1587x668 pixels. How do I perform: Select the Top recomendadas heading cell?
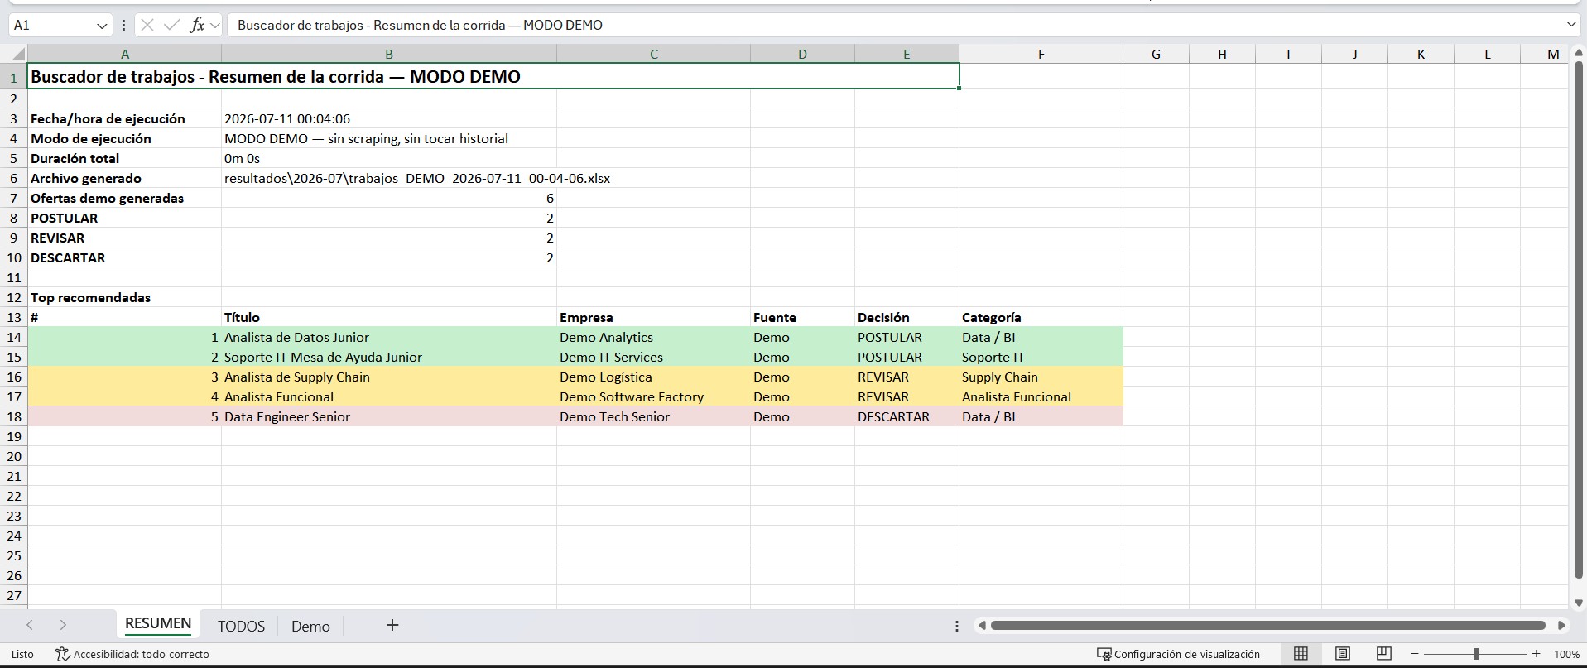125,297
